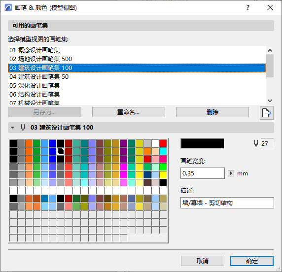Click the pen set list scroll up arrow
Image resolution: width=282 pixels, height=272 pixels.
click(270, 50)
